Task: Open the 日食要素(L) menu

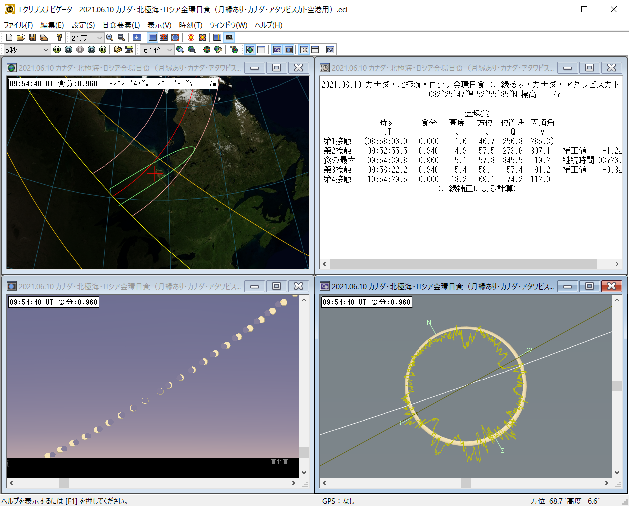Action: (x=121, y=25)
